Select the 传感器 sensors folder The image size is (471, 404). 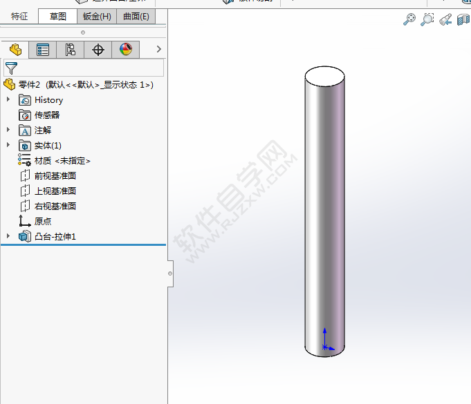(47, 115)
